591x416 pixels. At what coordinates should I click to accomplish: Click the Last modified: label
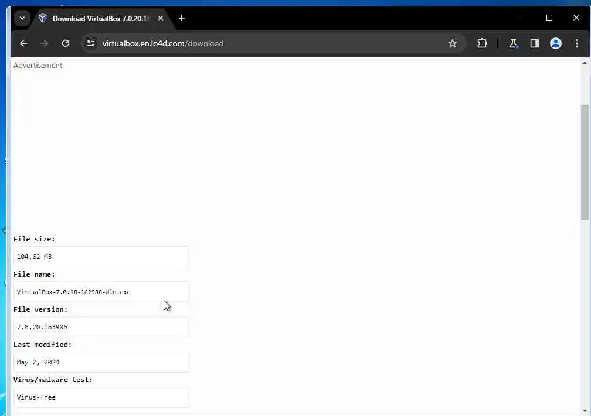click(x=43, y=345)
